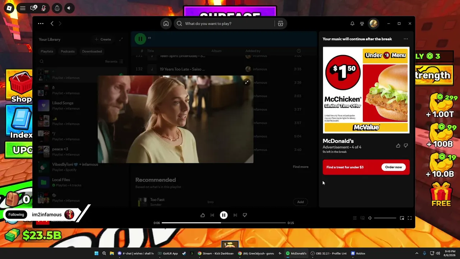Switch to the Roblox taskbar window
This screenshot has height=259, width=460.
[x=358, y=253]
